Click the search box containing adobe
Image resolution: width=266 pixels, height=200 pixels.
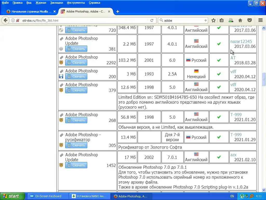pyautogui.click(x=182, y=20)
